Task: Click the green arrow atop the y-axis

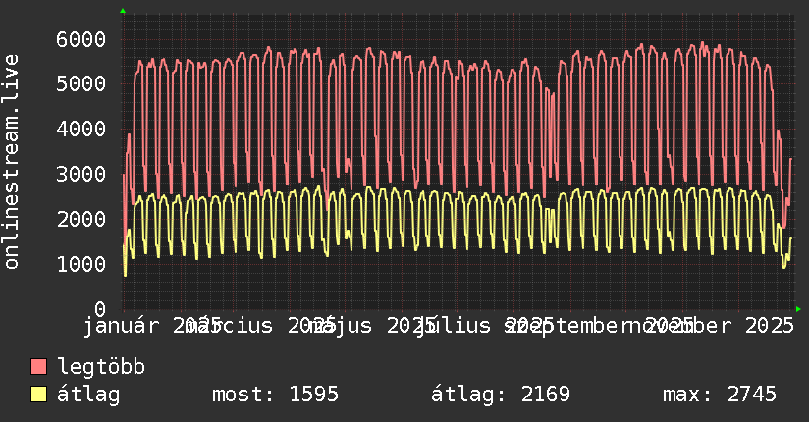Action: pos(123,11)
